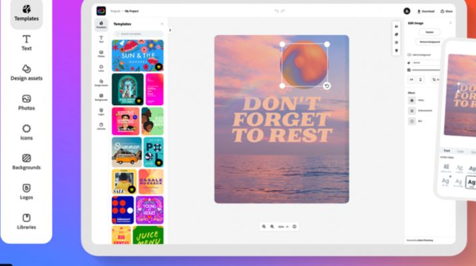
Task: Click the crop icon in Edit Image
Action: coord(435,79)
